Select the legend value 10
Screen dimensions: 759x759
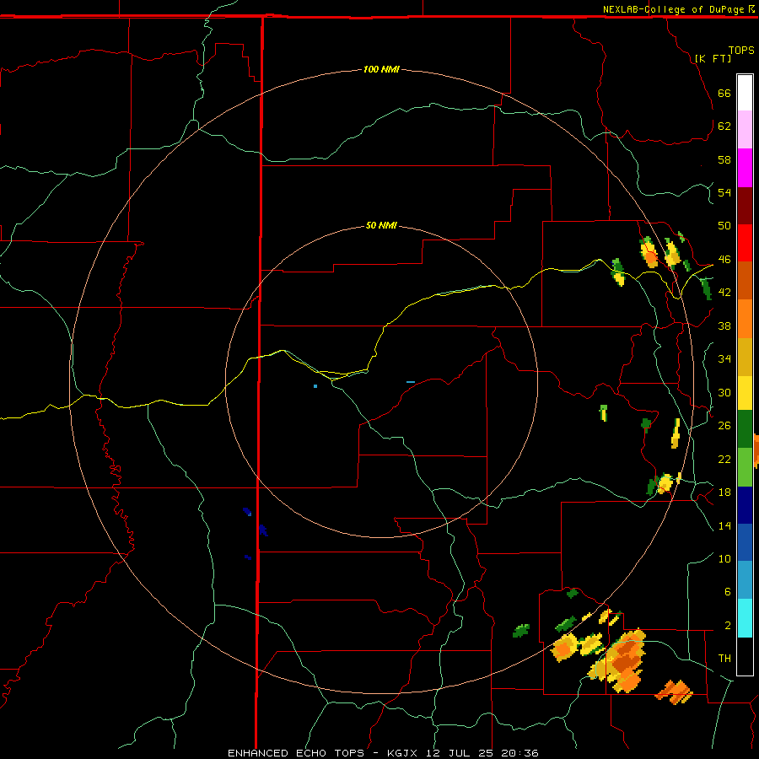724,558
